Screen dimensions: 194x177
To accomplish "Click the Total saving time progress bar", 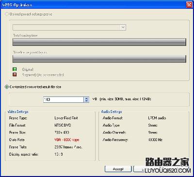I will tap(99, 42).
